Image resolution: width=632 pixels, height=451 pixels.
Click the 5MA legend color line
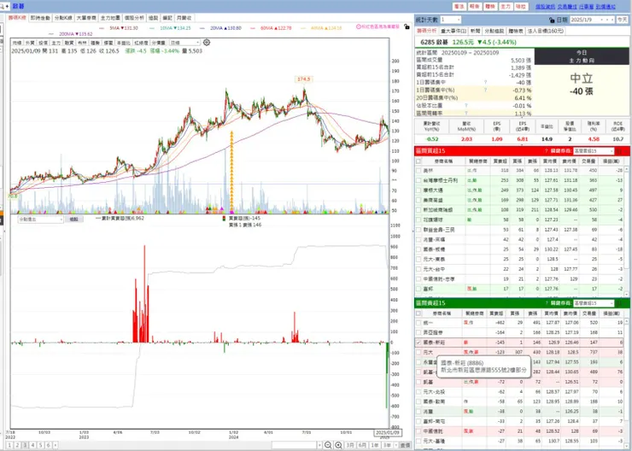pyautogui.click(x=101, y=28)
